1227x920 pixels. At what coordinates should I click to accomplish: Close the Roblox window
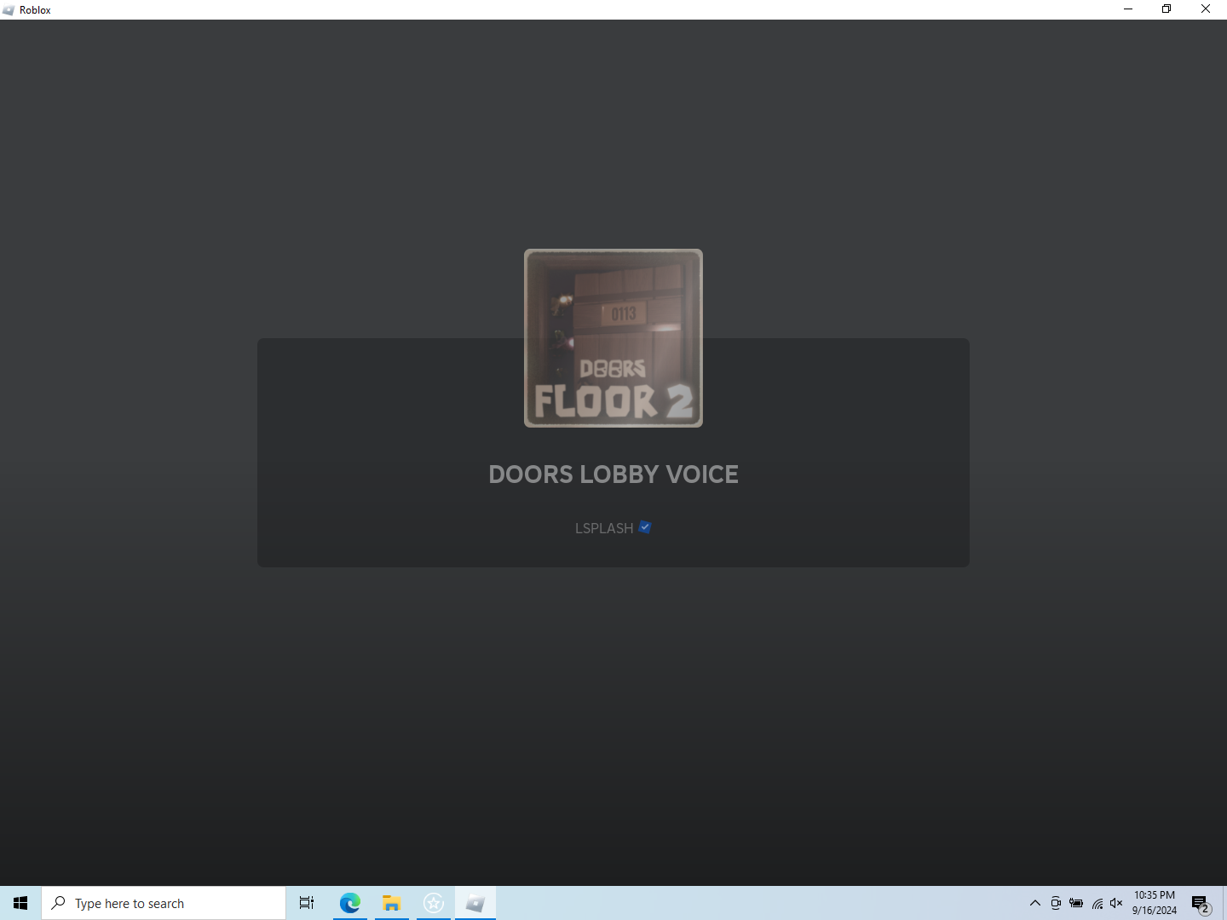coord(1206,9)
